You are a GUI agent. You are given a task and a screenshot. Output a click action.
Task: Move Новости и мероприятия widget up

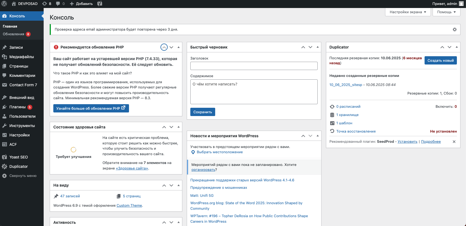pyautogui.click(x=303, y=136)
